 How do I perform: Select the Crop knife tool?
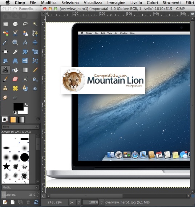[x=15, y=52]
